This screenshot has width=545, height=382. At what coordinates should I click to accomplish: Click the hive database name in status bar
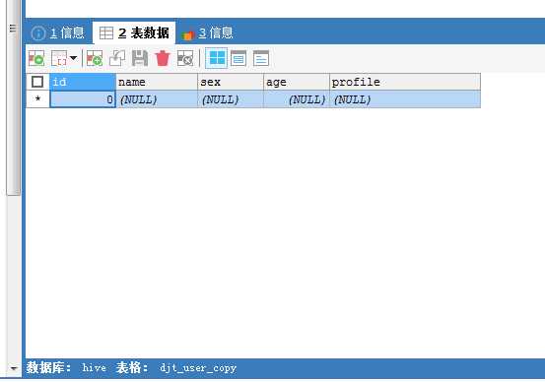coord(95,367)
